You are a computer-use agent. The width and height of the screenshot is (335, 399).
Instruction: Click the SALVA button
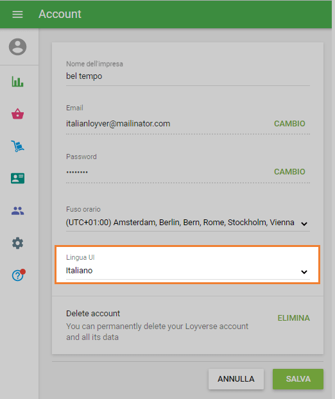(x=298, y=379)
